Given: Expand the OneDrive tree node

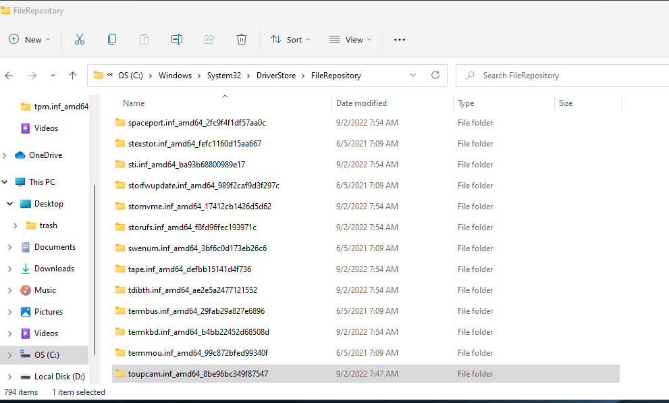Looking at the screenshot, I should pyautogui.click(x=5, y=155).
